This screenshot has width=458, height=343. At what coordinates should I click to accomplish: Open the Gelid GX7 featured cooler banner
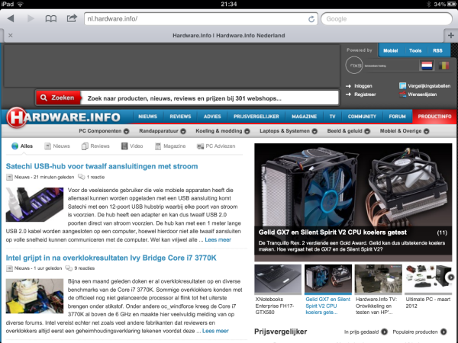[353, 202]
